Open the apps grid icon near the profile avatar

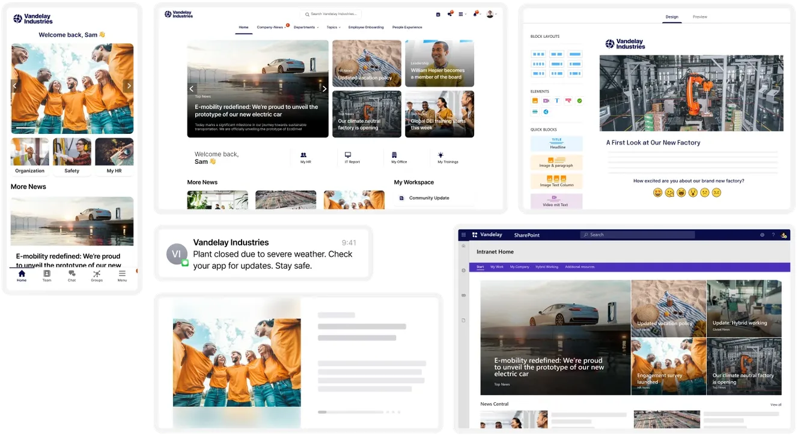[461, 14]
